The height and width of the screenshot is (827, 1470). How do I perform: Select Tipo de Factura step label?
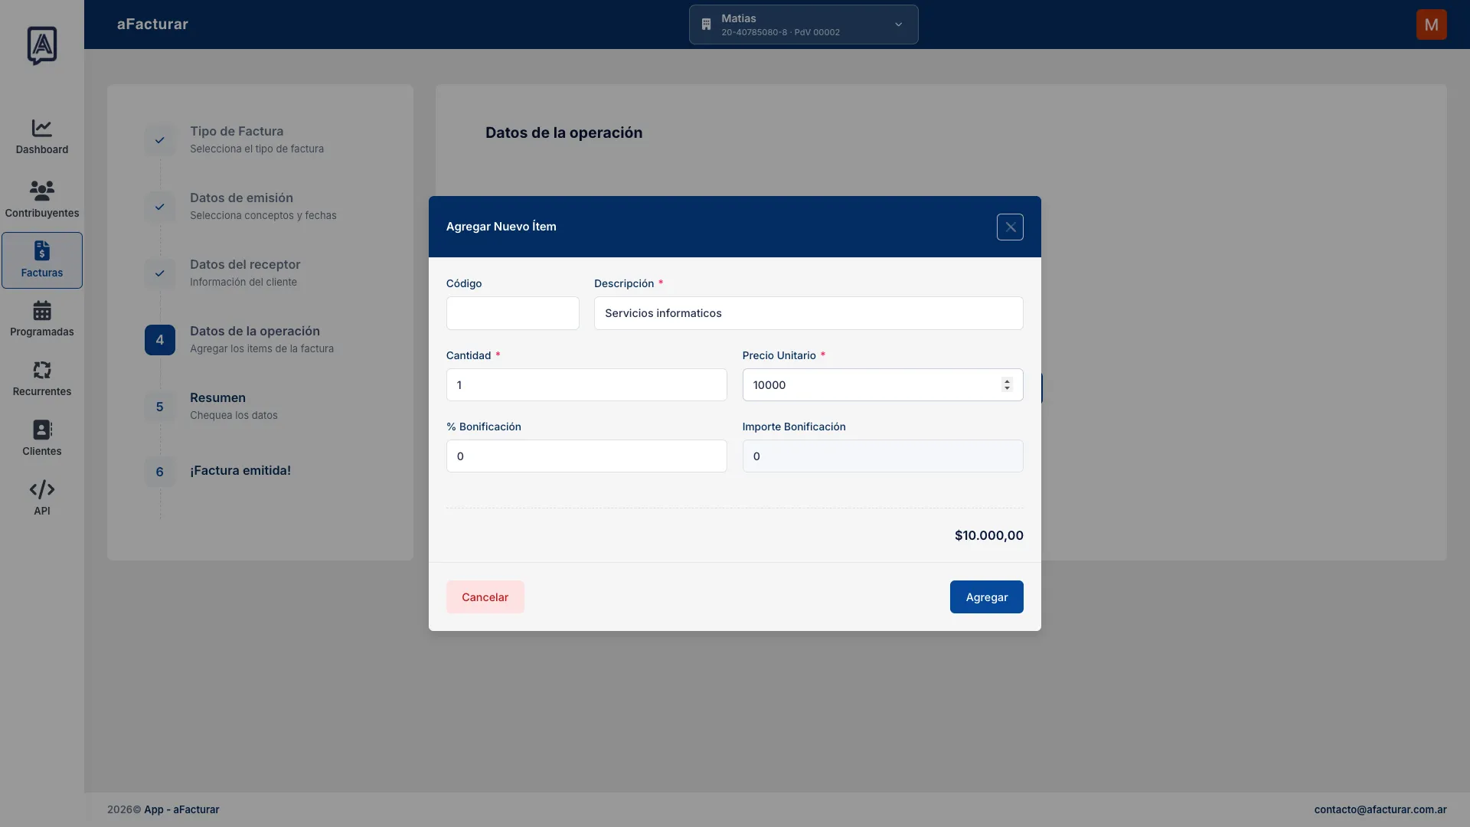pyautogui.click(x=237, y=131)
